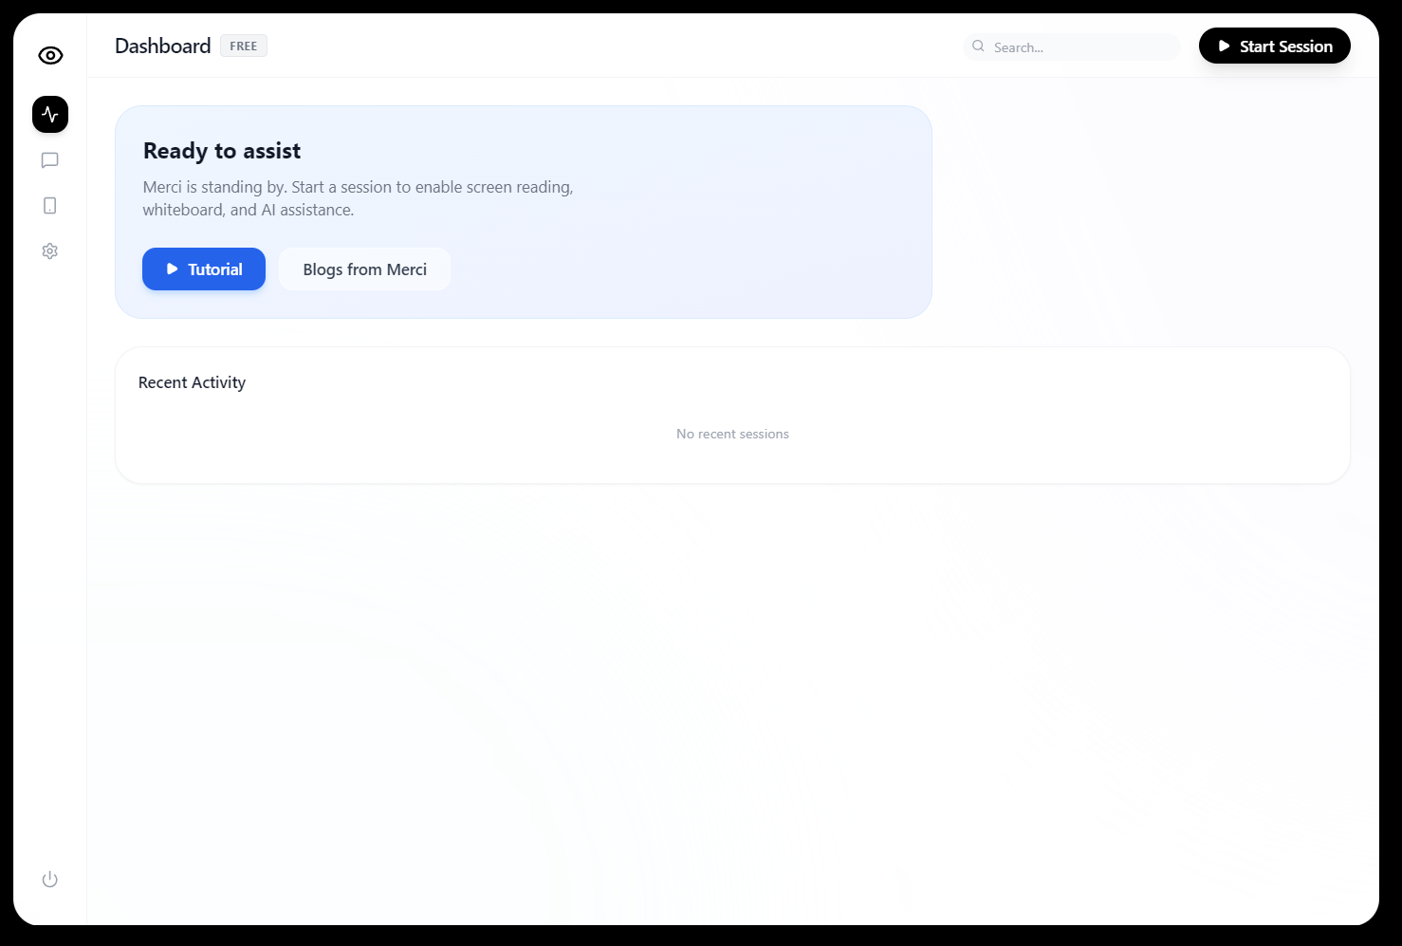Click the Merci is standing by description
1402x946 pixels.
(359, 198)
